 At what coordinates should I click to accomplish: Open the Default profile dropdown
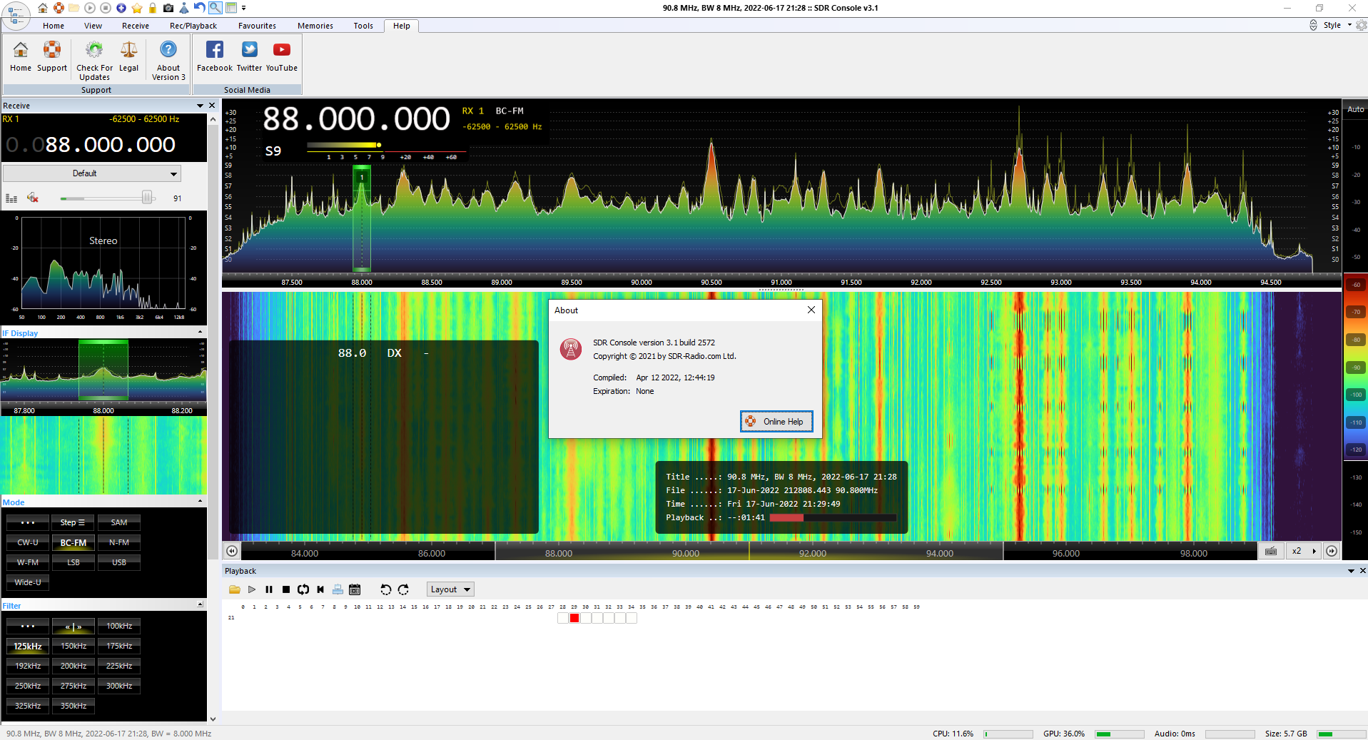tap(91, 173)
